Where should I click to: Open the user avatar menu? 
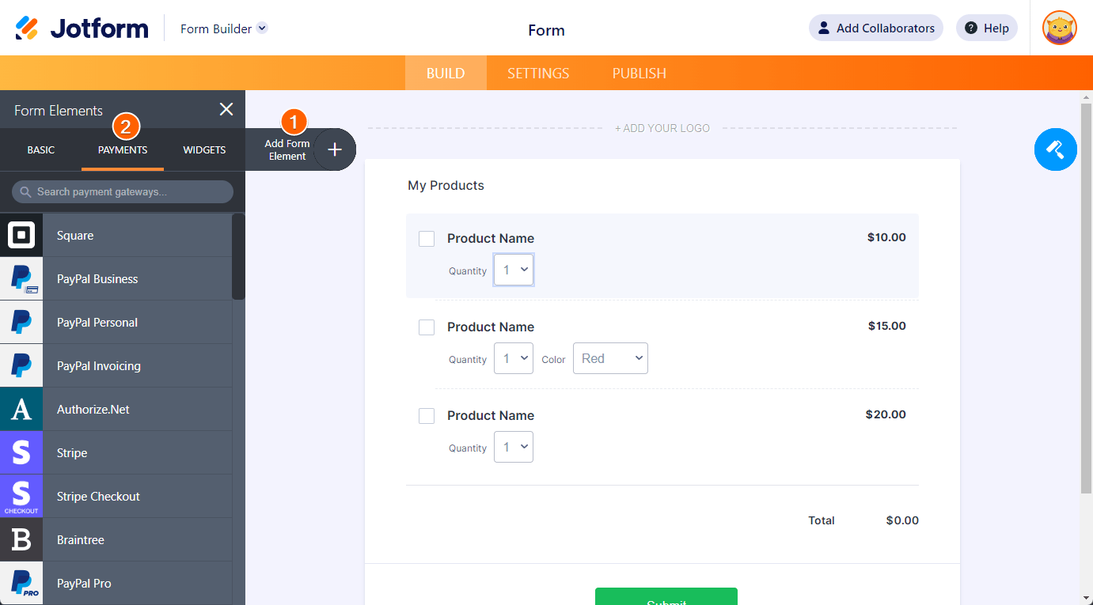coord(1059,28)
